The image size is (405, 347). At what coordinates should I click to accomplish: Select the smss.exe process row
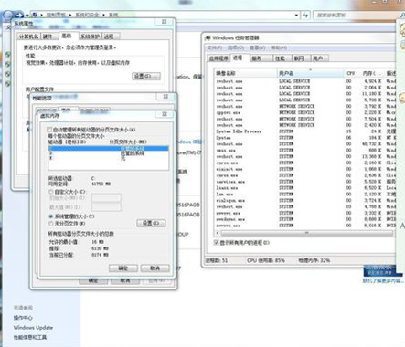(x=304, y=151)
